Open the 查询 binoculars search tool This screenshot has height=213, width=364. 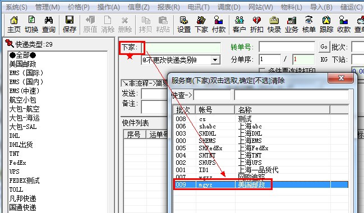(x=49, y=24)
